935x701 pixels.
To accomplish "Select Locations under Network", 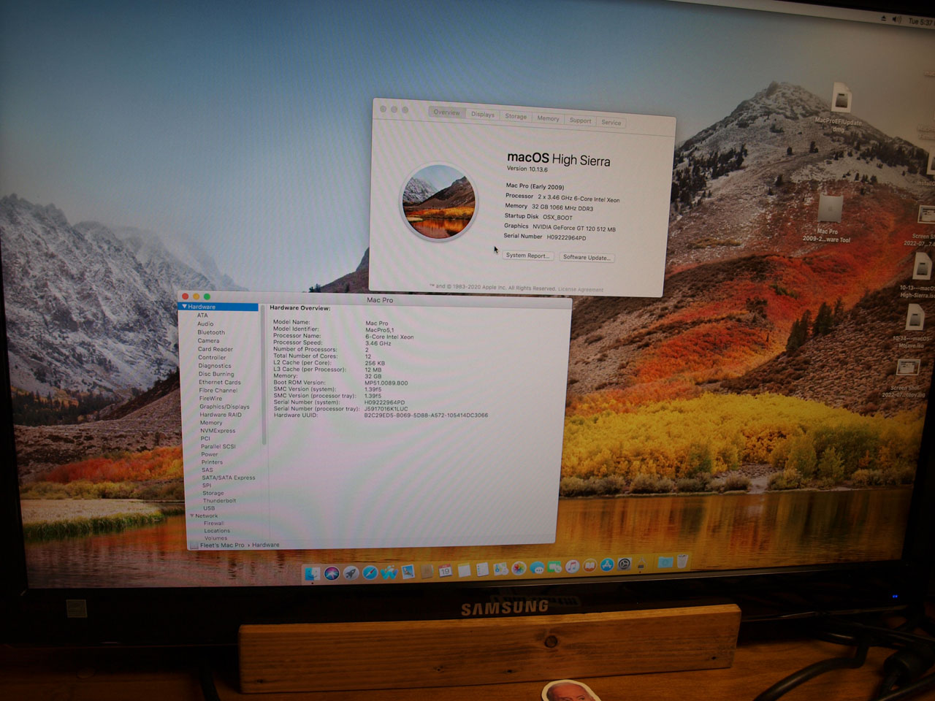I will click(x=217, y=531).
